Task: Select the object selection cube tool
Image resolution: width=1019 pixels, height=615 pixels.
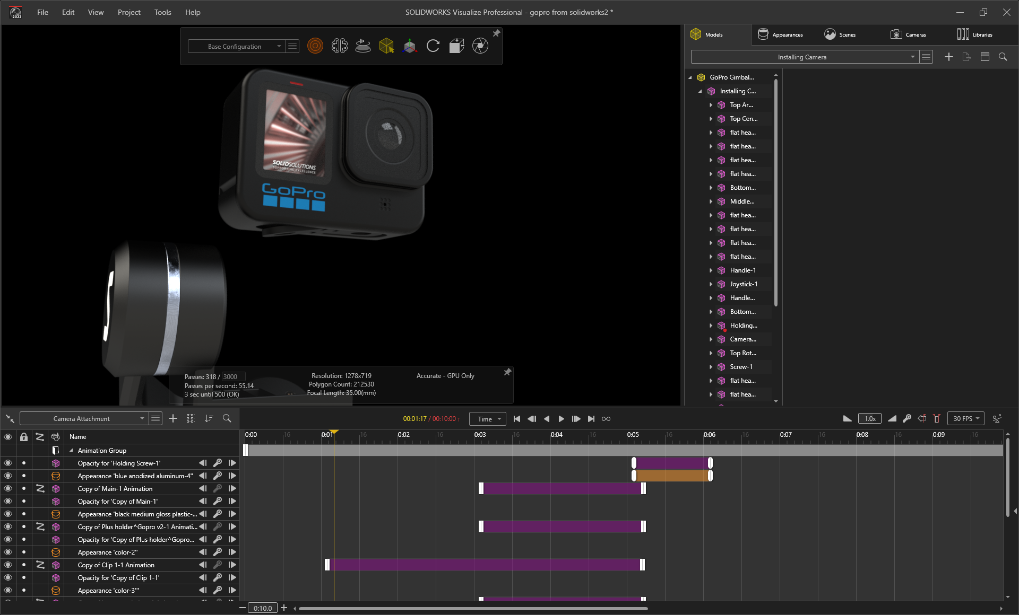Action: tap(386, 46)
